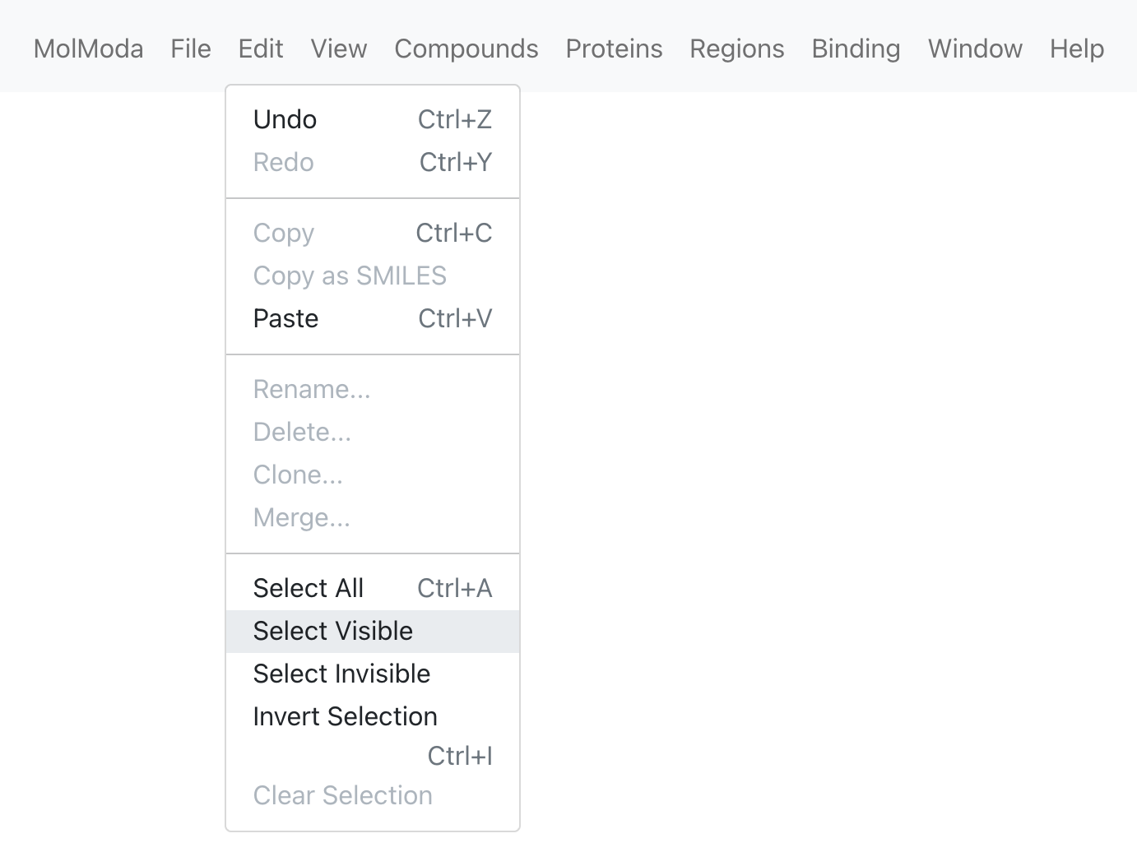Choose Select All menu entry
The height and width of the screenshot is (852, 1137).
click(x=373, y=588)
